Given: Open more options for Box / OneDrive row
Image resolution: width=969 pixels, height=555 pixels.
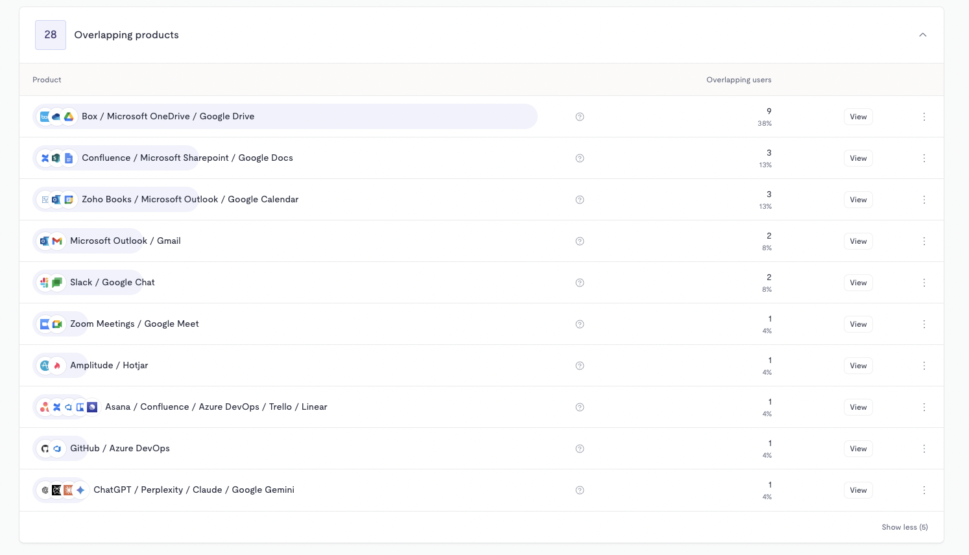Looking at the screenshot, I should 924,117.
